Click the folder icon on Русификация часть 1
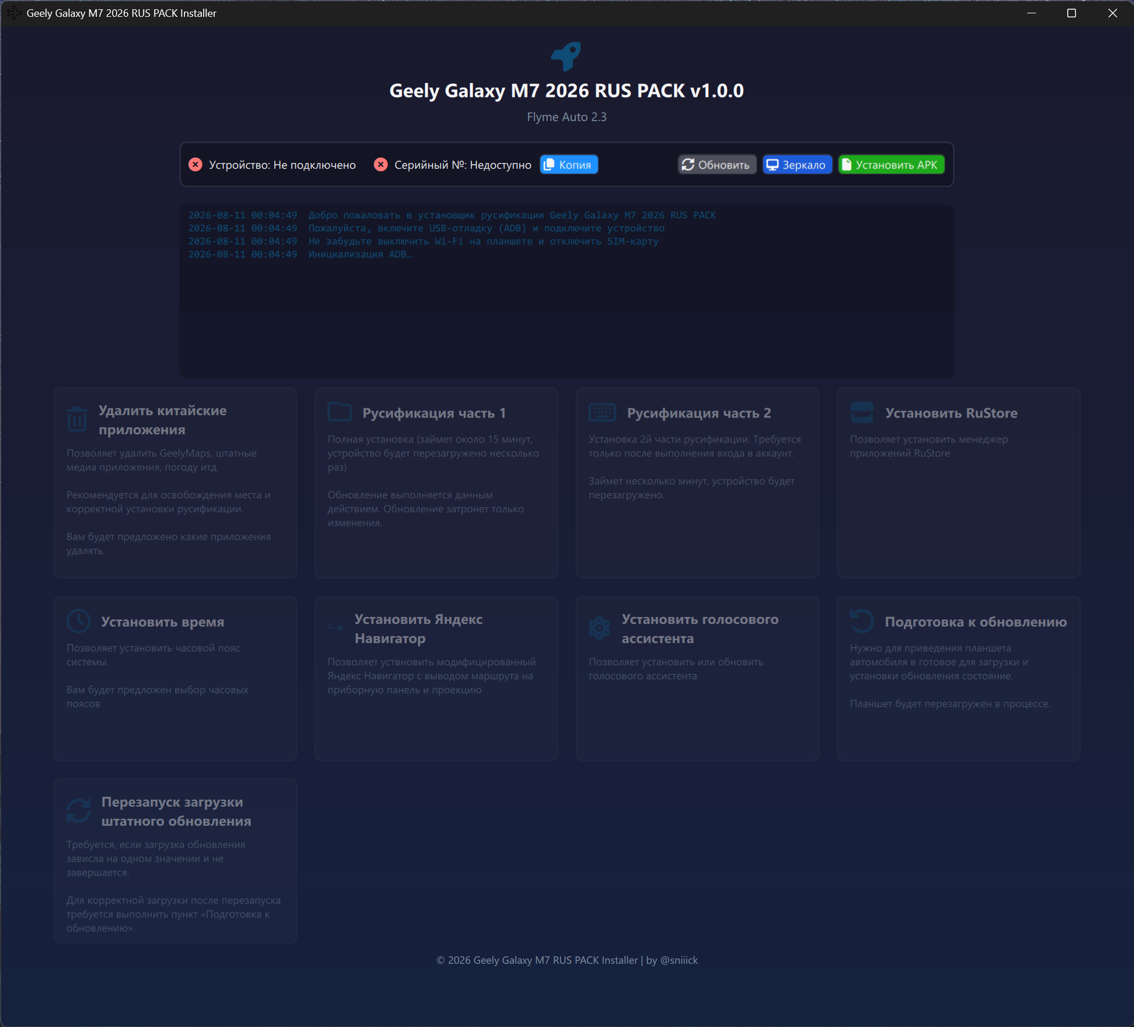This screenshot has height=1027, width=1134. [340, 412]
